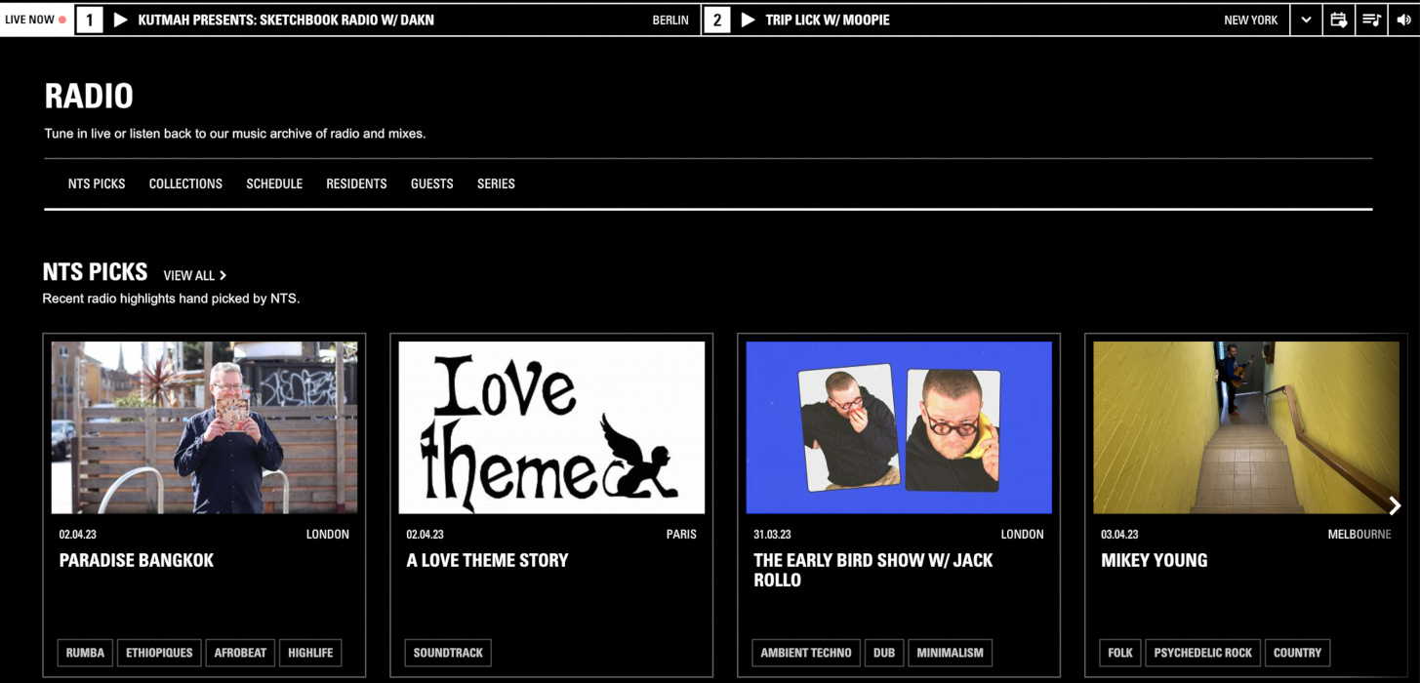Open the GUESTS section
Viewport: 1420px width, 683px height.
point(431,183)
